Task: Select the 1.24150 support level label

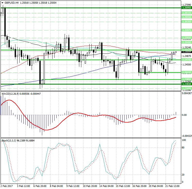Action: (187, 72)
